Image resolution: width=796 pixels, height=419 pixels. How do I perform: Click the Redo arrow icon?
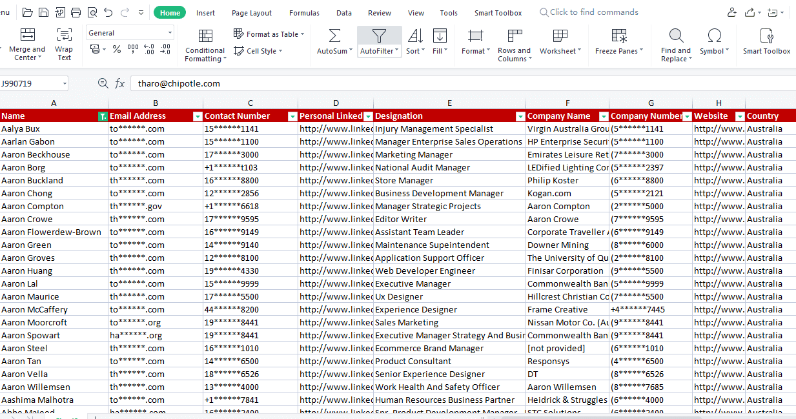[x=125, y=12]
